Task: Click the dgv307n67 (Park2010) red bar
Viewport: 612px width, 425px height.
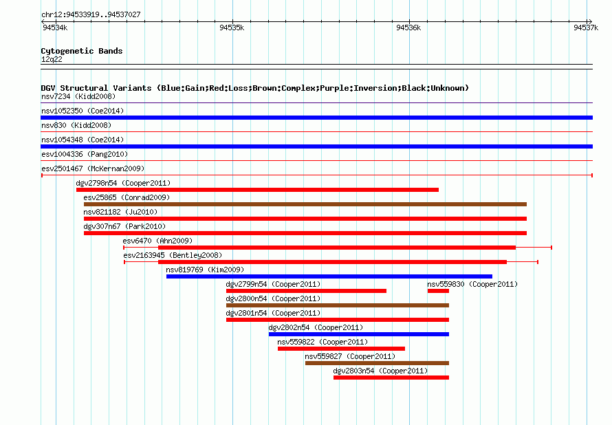Action: (x=305, y=233)
